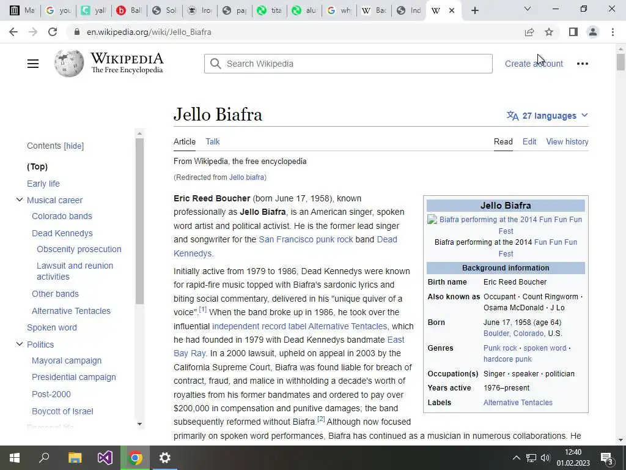Bookmark the page with the star icon
Image resolution: width=626 pixels, height=470 pixels.
click(x=549, y=32)
